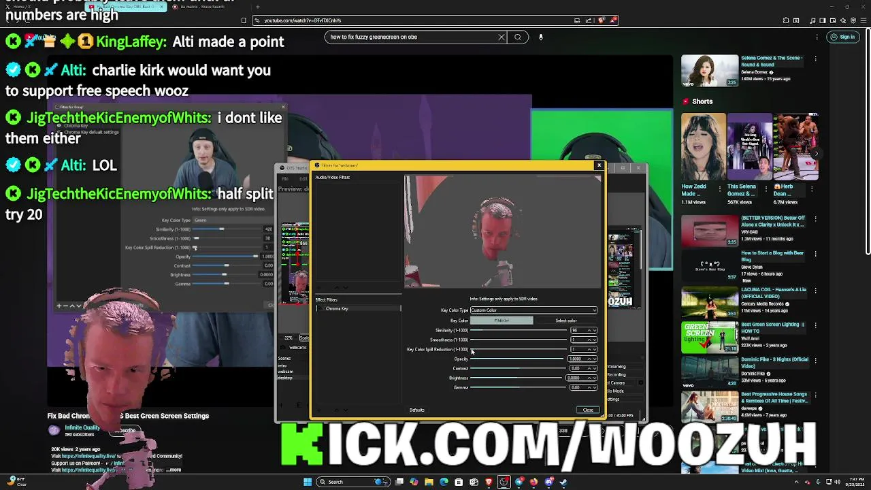The height and width of the screenshot is (490, 871).
Task: Open Microsoft Edge from the taskbar
Action: pyautogui.click(x=444, y=482)
